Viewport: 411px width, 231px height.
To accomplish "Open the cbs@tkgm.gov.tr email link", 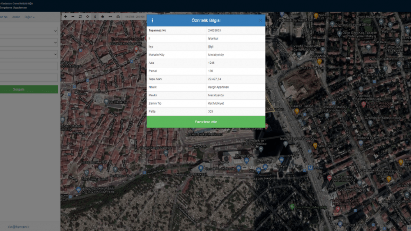I will tap(19, 227).
